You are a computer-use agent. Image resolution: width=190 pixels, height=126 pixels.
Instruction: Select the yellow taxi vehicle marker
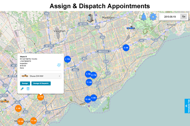point(4,101)
